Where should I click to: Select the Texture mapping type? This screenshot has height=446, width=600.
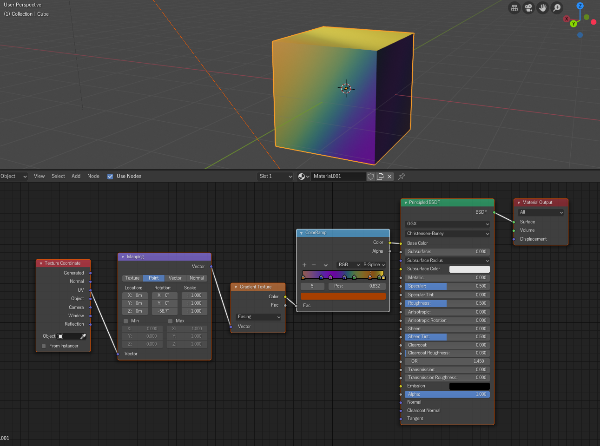(x=132, y=278)
